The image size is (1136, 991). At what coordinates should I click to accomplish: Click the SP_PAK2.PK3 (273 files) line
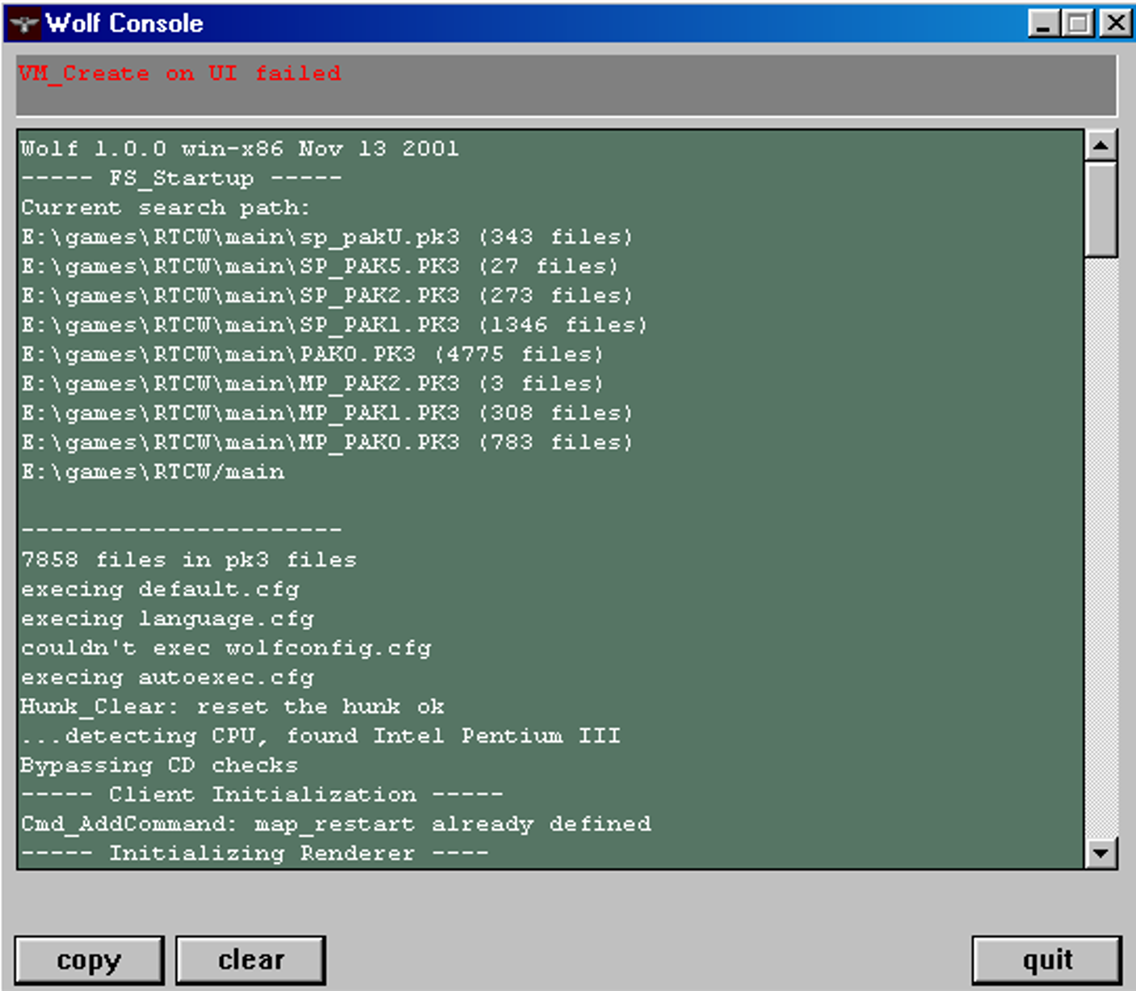pyautogui.click(x=326, y=295)
